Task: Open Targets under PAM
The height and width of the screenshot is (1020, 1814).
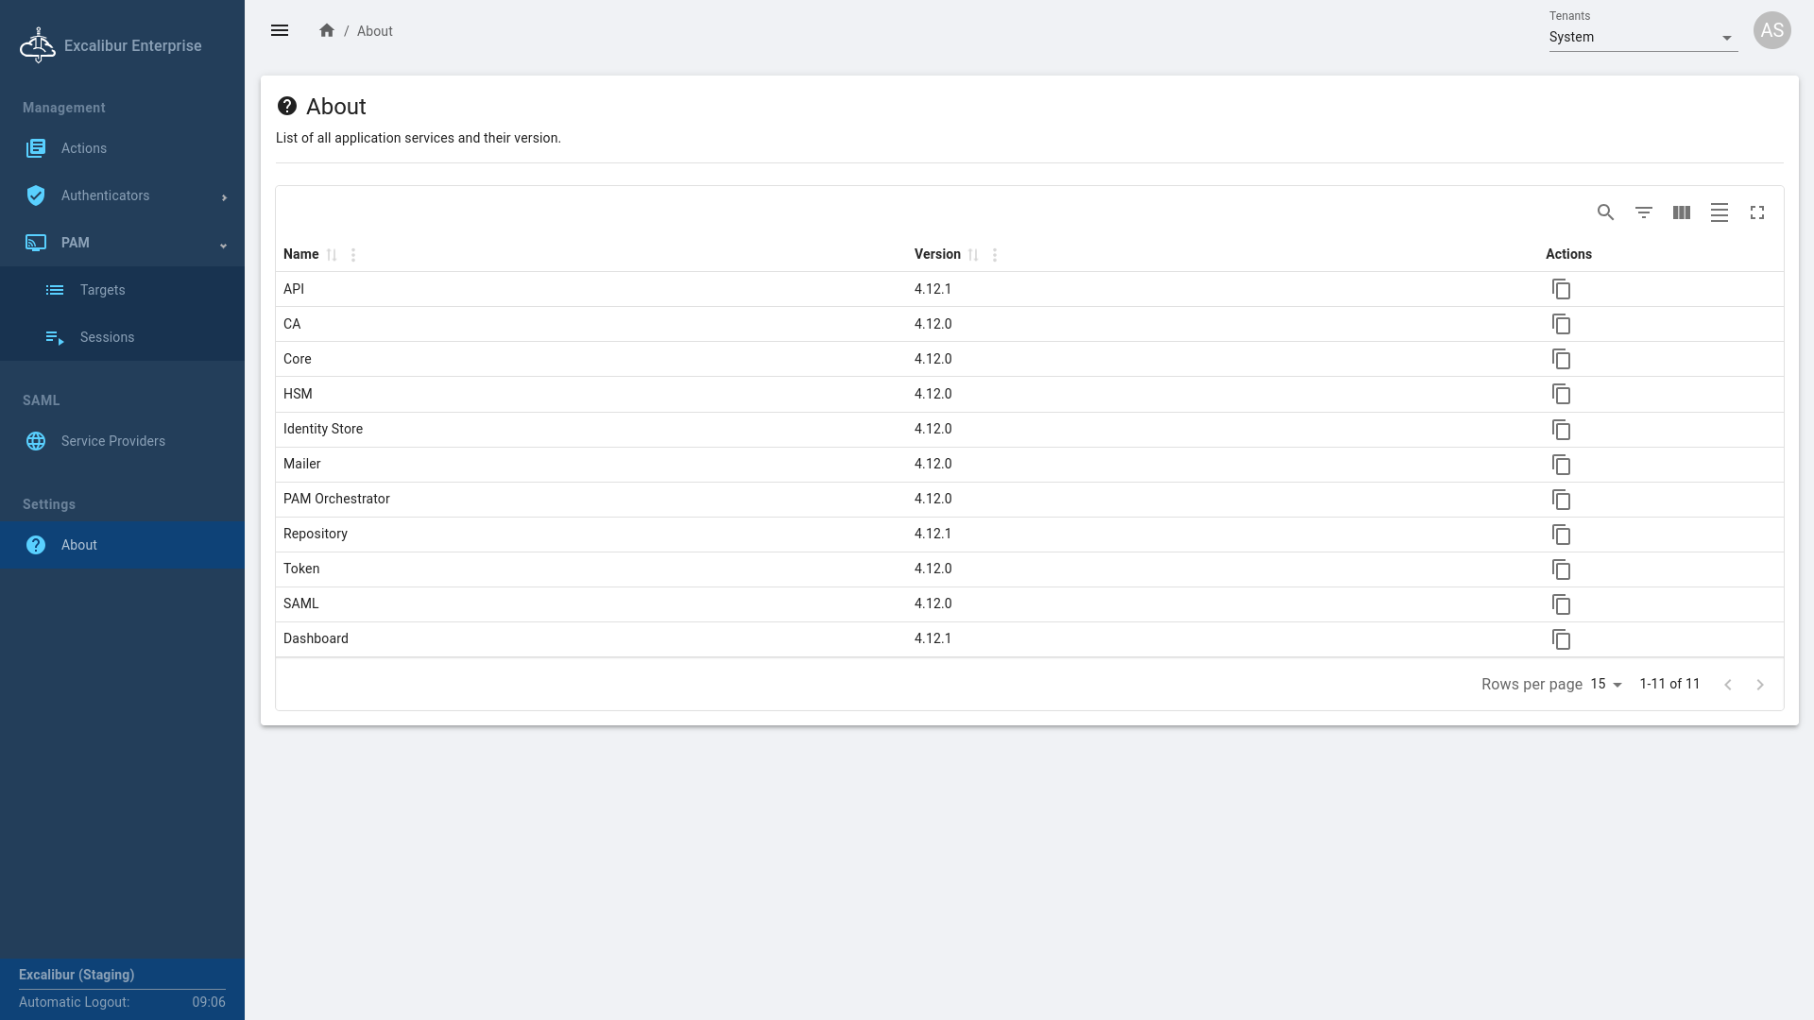Action: [x=102, y=290]
